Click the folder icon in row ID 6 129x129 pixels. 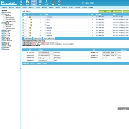point(30,30)
